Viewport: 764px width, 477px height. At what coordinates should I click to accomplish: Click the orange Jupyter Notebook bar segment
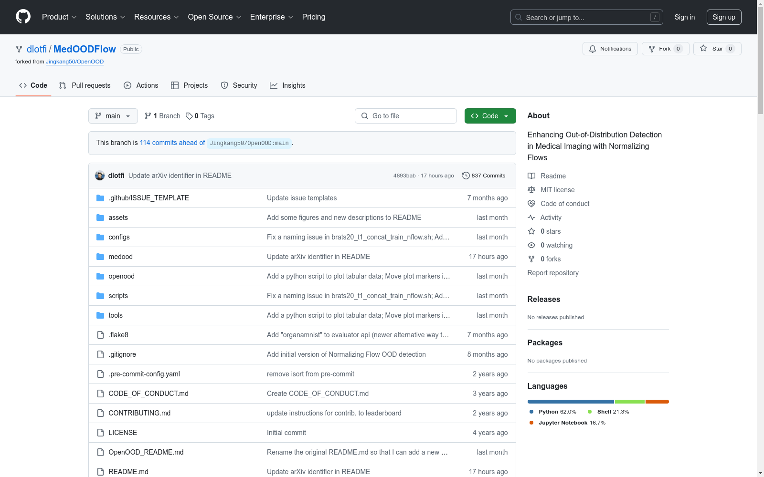[x=657, y=402]
